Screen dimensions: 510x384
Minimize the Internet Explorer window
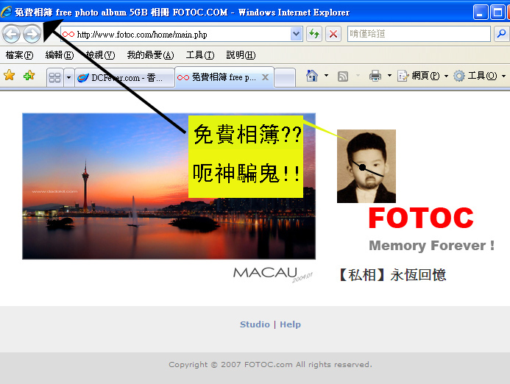(481, 13)
